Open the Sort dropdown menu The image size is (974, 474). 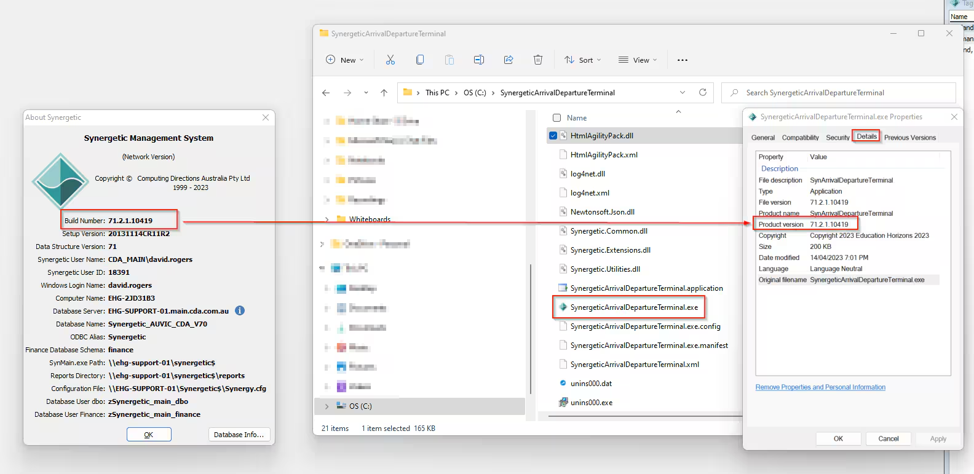583,60
